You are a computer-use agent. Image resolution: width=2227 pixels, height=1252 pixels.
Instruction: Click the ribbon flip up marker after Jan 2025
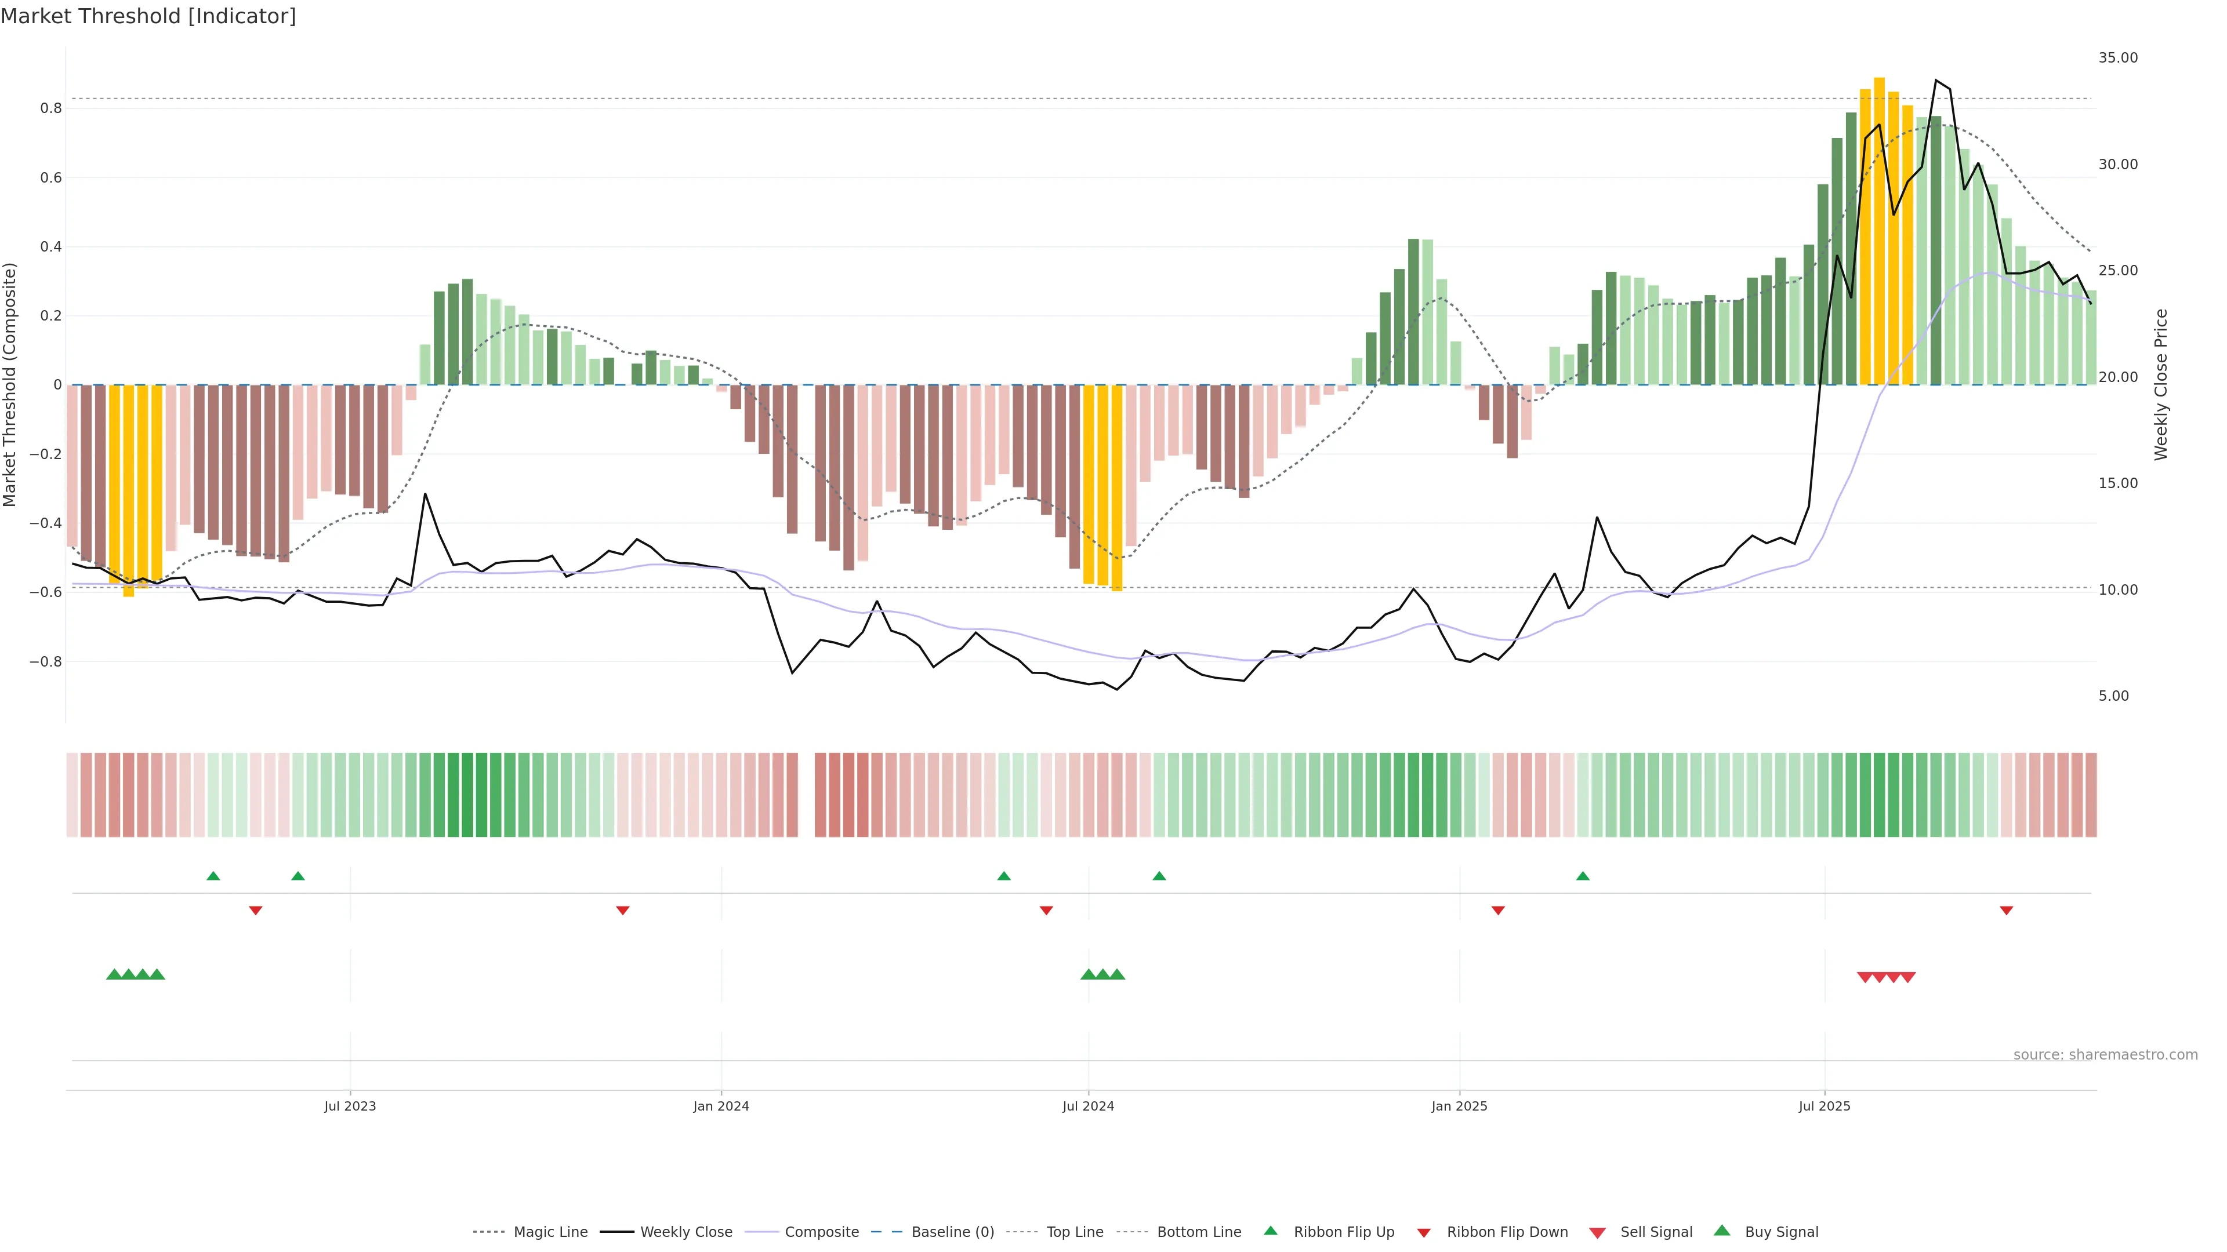point(1583,876)
